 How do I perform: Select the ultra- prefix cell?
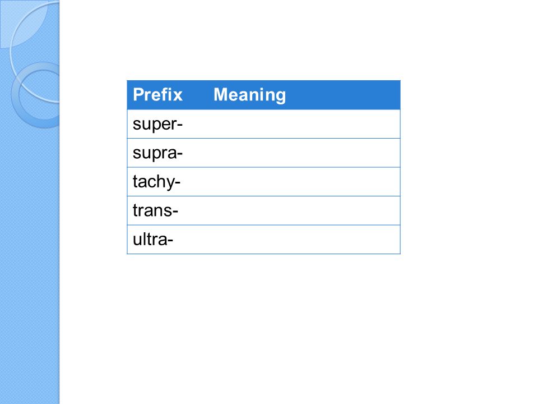(168, 240)
